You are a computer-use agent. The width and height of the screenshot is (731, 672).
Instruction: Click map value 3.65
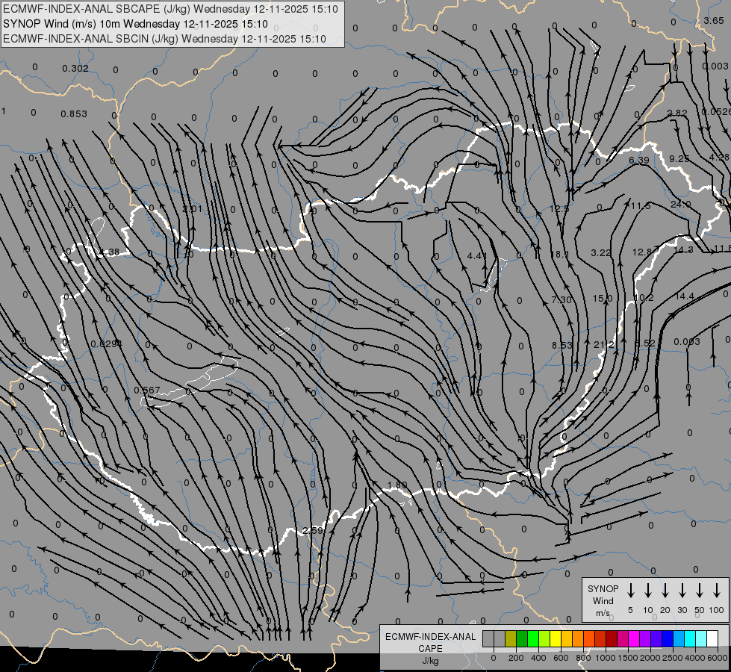(714, 20)
